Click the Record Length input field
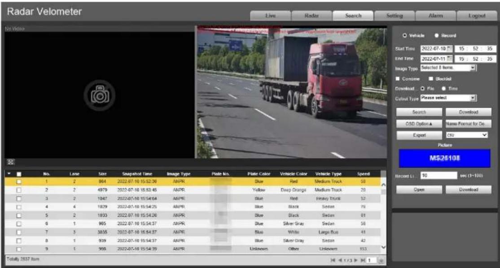The height and width of the screenshot is (268, 500). tap(439, 175)
